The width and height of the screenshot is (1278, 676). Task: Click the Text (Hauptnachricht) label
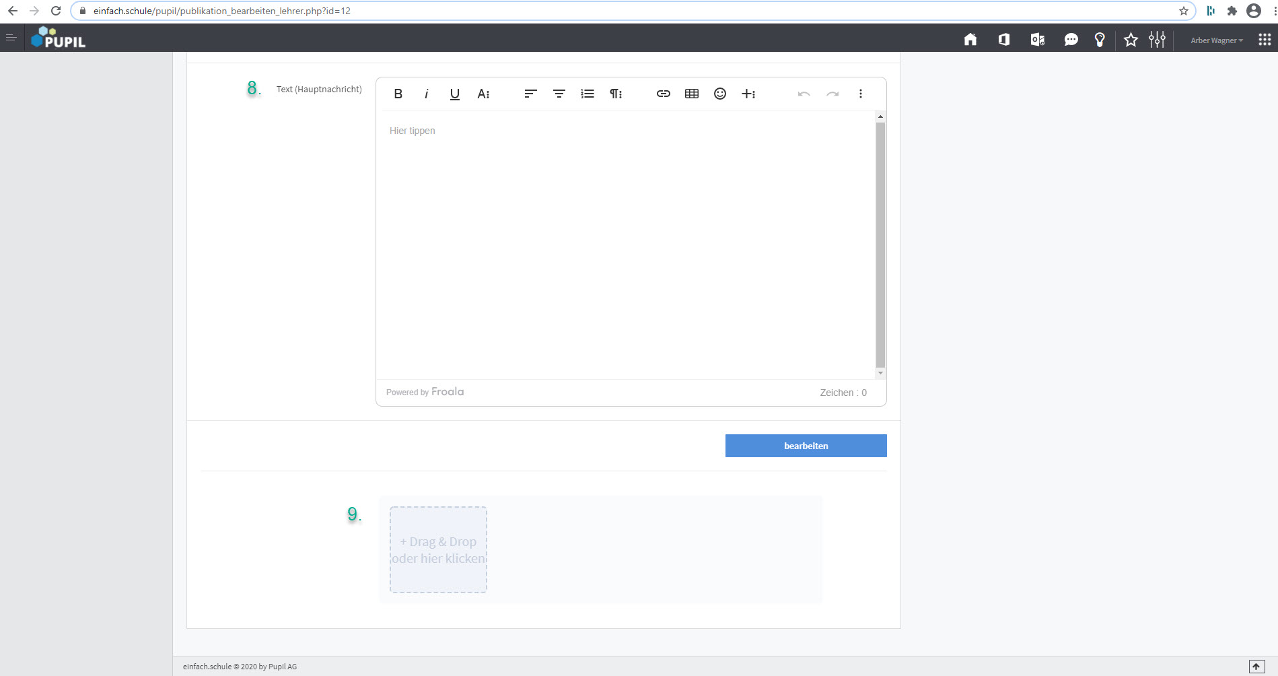pos(319,89)
